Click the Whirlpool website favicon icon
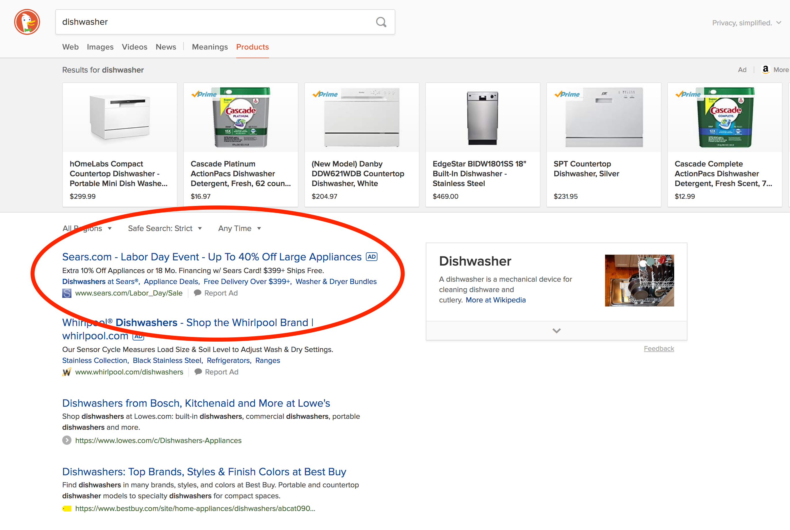Image resolution: width=790 pixels, height=530 pixels. click(x=67, y=372)
